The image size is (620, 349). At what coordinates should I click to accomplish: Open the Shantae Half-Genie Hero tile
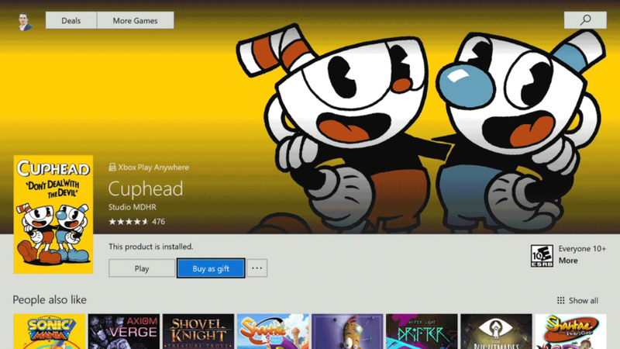coord(273,332)
